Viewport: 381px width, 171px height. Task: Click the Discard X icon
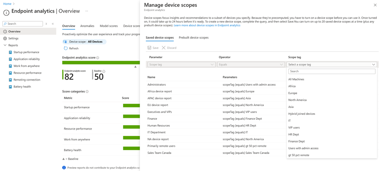pos(164,48)
